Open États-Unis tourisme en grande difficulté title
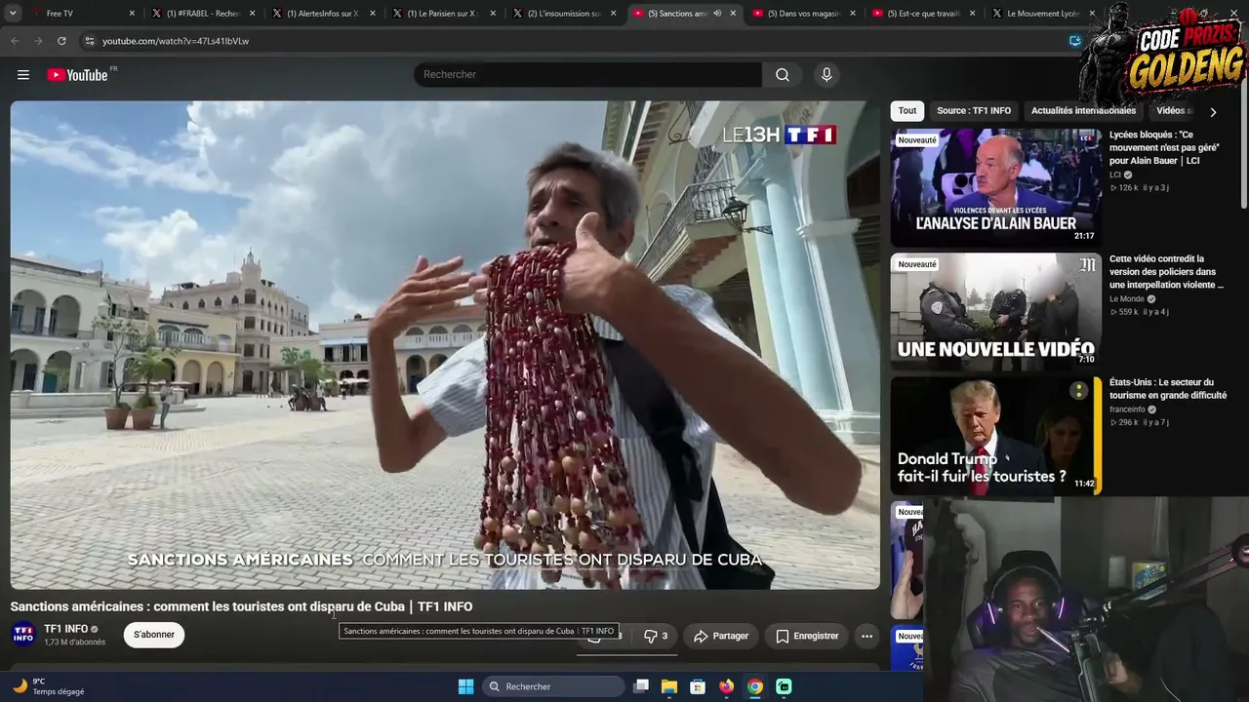The height and width of the screenshot is (702, 1249). [x=1168, y=389]
